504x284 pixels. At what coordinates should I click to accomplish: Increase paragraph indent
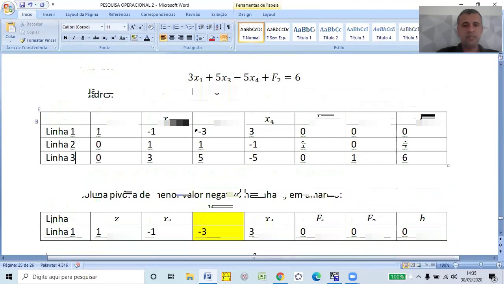(209, 27)
